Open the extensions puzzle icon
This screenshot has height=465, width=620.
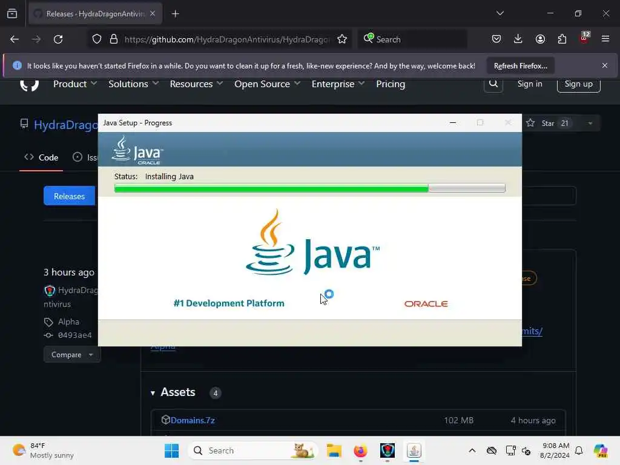[562, 39]
